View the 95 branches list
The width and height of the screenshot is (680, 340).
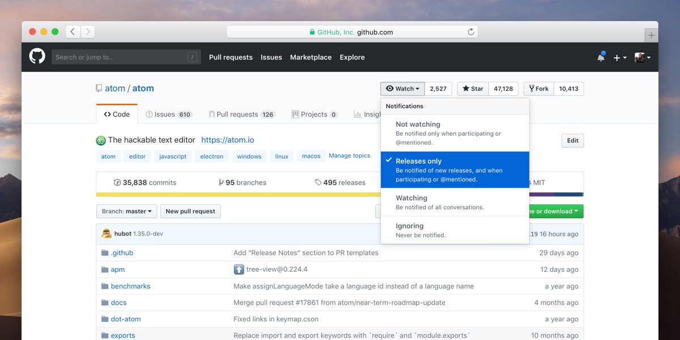(x=242, y=182)
